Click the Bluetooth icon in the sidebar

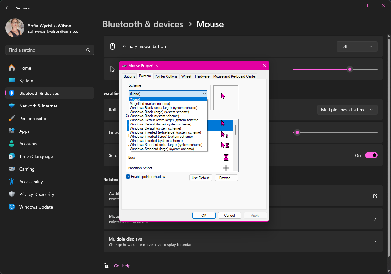click(x=12, y=93)
